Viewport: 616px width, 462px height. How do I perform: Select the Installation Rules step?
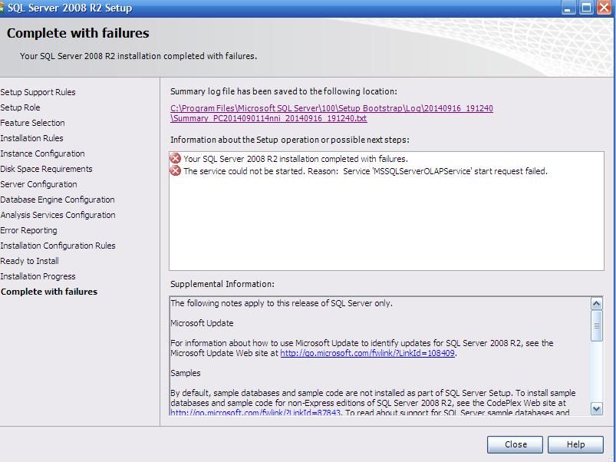tap(31, 138)
